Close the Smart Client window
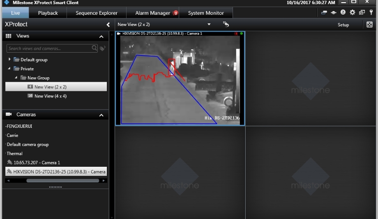378x219 pixels. coord(367,2)
